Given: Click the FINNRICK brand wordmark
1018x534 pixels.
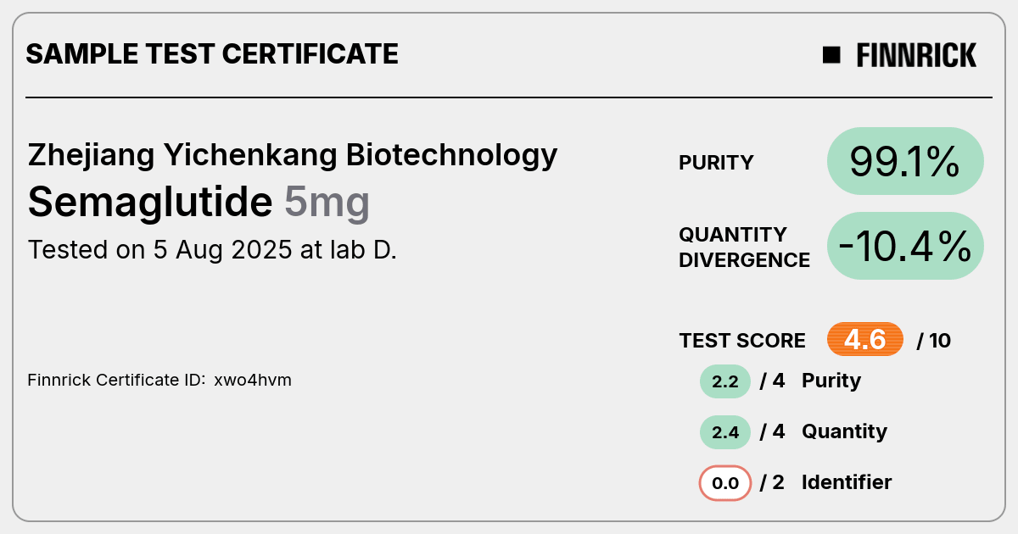Looking at the screenshot, I should [x=916, y=55].
